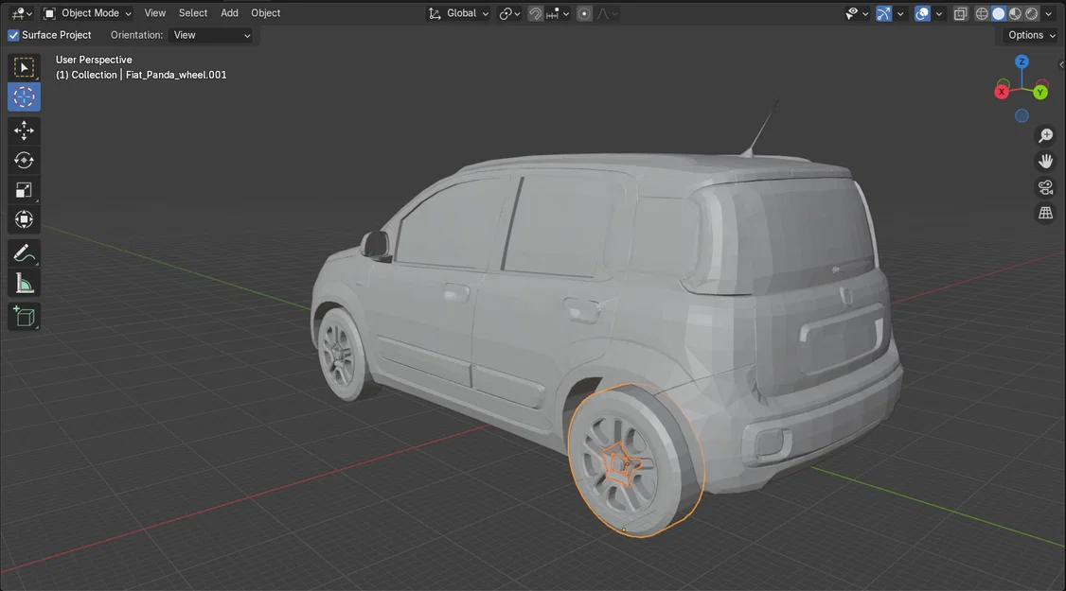Select the Scale tool

pos(24,189)
